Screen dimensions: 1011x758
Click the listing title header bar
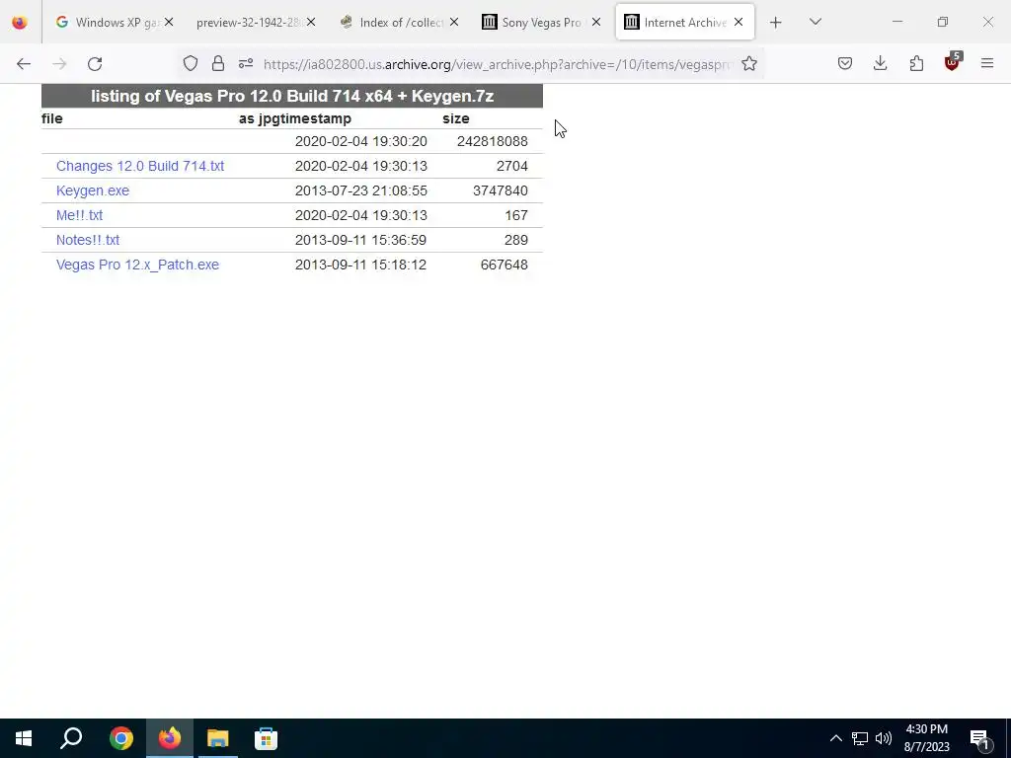point(292,96)
